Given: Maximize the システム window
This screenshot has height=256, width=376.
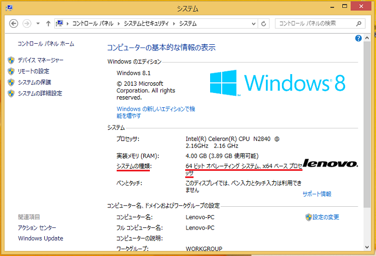Looking at the screenshot, I should [344, 7].
